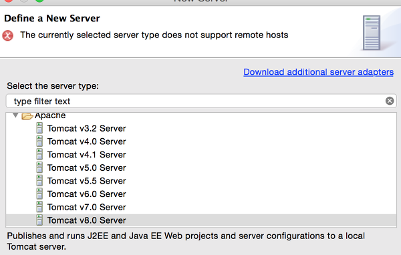Screen dimensions: 401x255
Task: Focus the type filter text field
Action: point(201,101)
